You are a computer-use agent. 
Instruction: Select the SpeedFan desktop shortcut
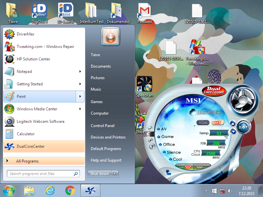point(144,87)
